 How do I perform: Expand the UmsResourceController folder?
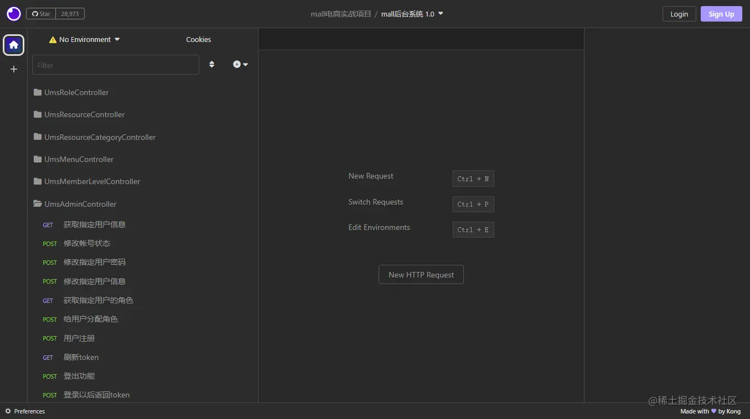click(x=143, y=114)
